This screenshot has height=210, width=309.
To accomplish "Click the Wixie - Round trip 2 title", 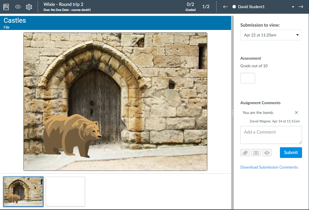I will click(63, 4).
